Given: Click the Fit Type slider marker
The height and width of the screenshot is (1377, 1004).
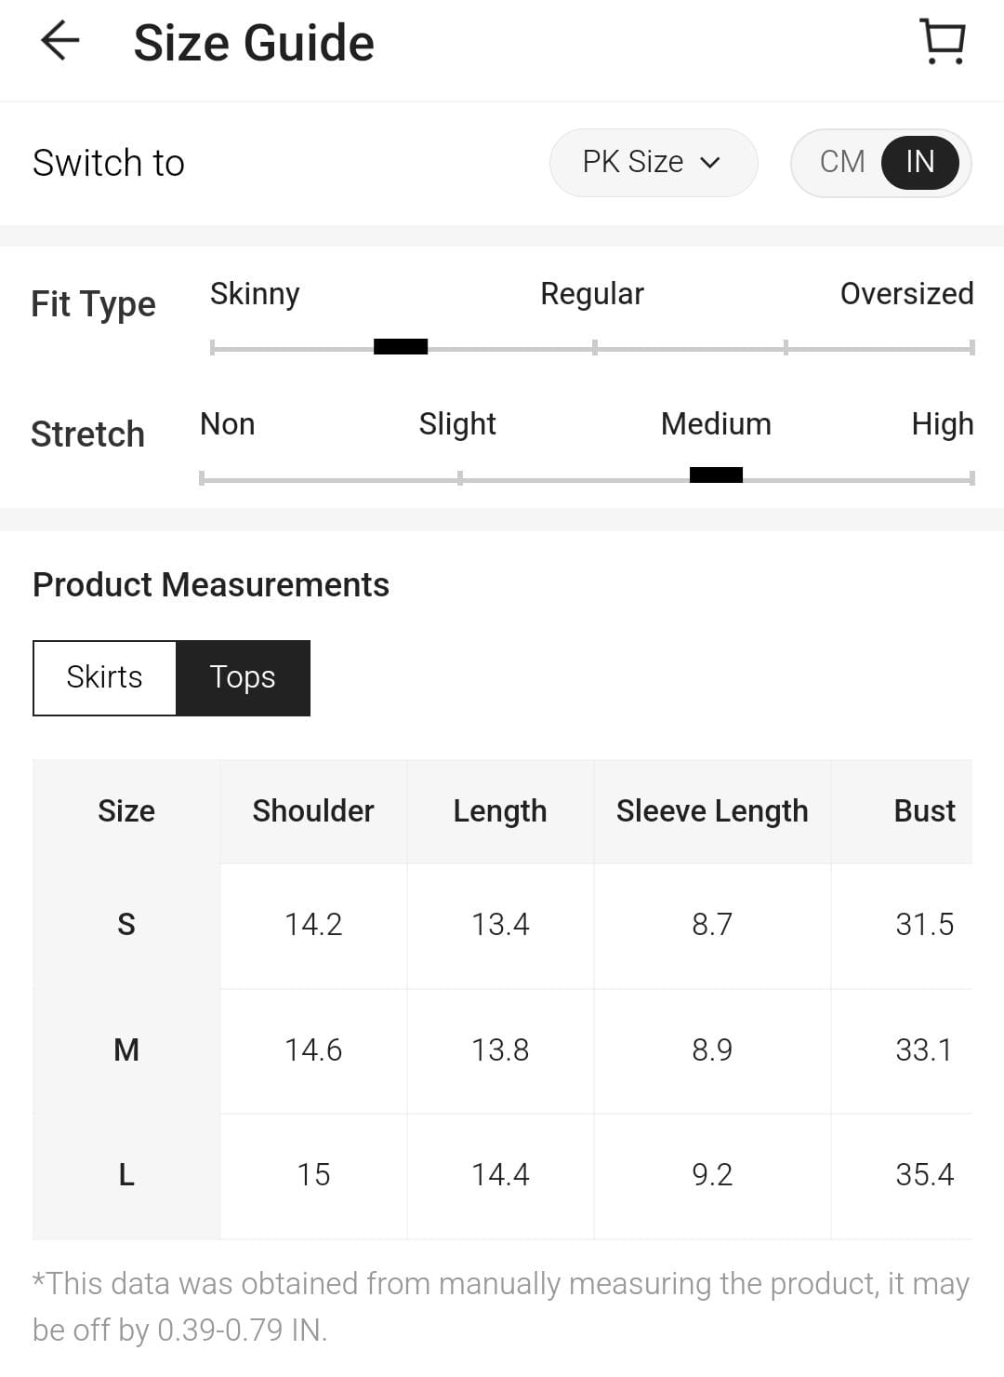Looking at the screenshot, I should pyautogui.click(x=401, y=347).
